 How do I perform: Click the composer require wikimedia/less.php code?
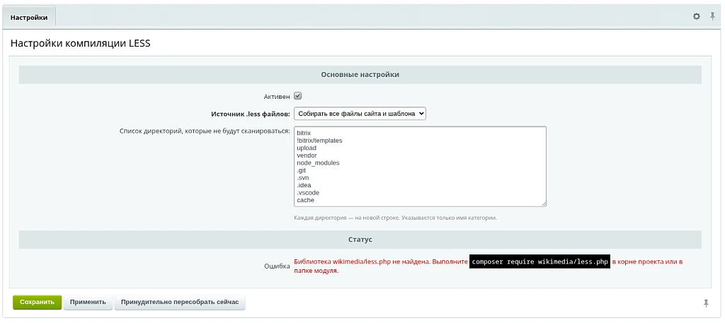point(540,262)
